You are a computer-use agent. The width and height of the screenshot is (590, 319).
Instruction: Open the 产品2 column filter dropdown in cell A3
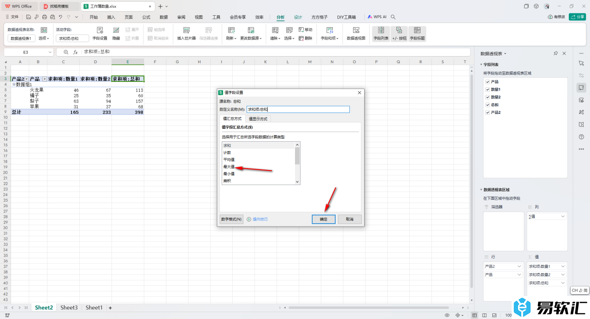26,79
